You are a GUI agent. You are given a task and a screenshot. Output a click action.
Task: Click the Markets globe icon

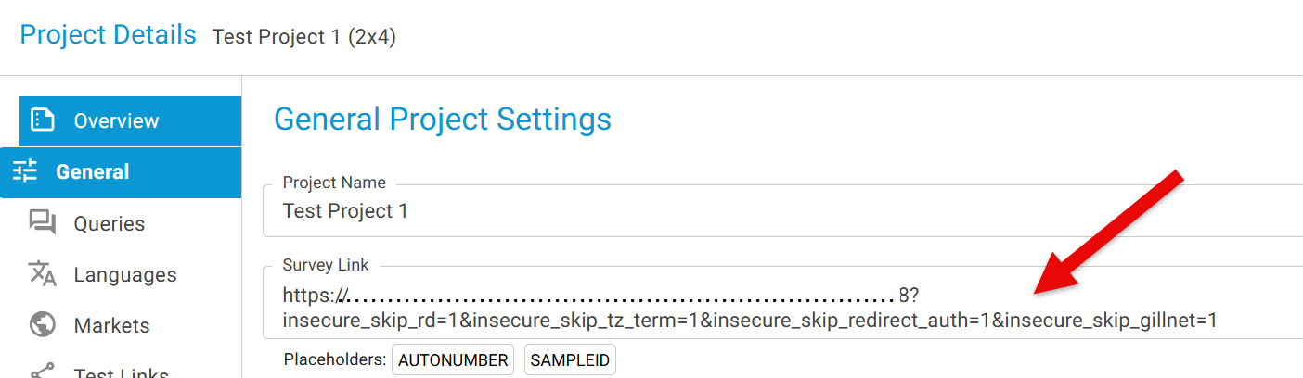43,325
